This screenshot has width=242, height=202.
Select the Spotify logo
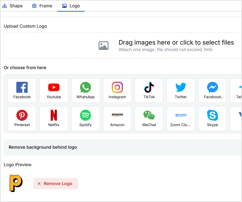(85, 118)
